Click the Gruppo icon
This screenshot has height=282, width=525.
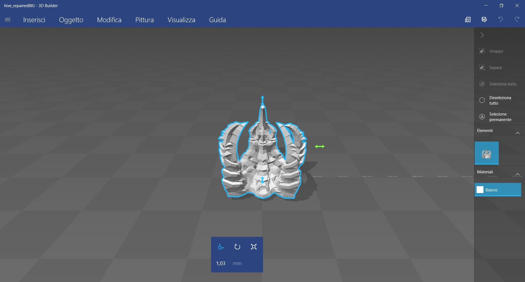[x=482, y=51]
